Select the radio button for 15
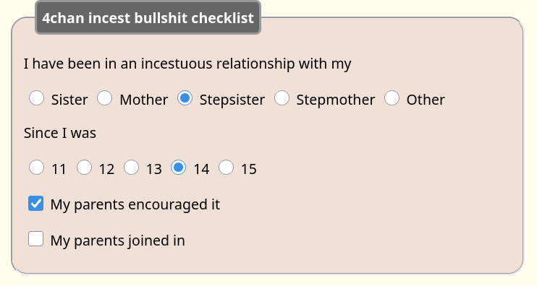This screenshot has height=286, width=537. pos(226,168)
